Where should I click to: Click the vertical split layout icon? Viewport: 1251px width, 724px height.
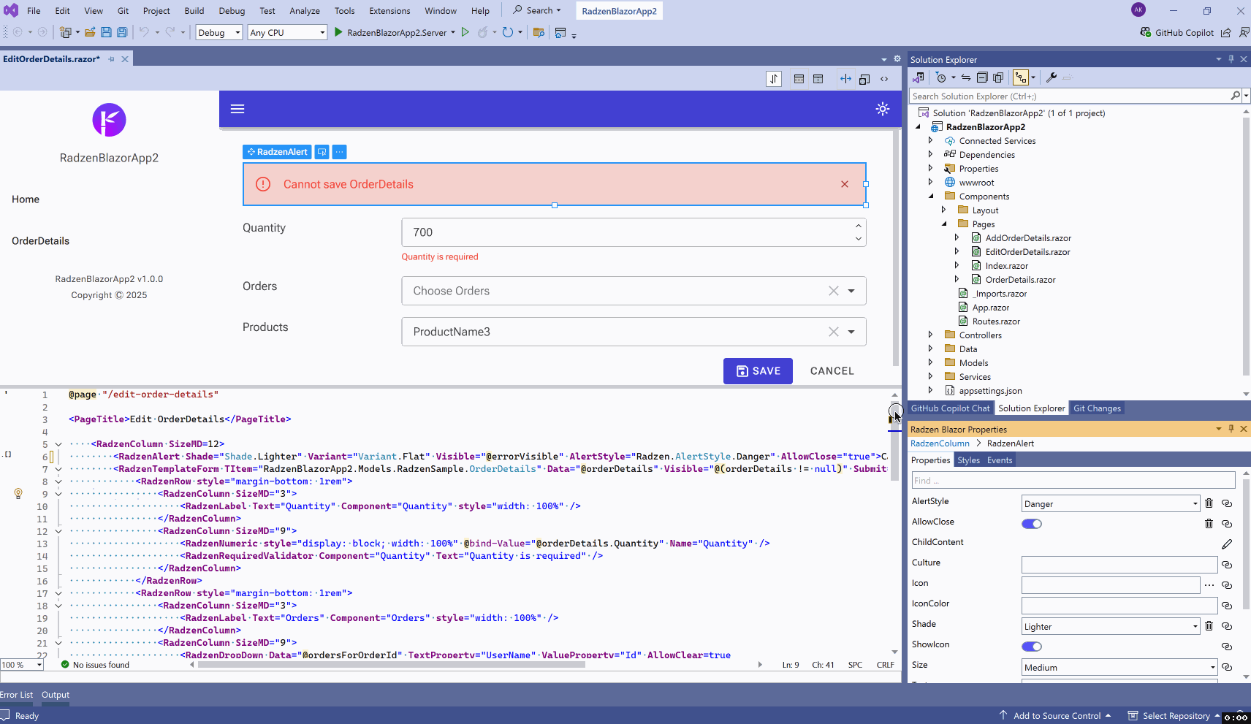click(x=818, y=79)
